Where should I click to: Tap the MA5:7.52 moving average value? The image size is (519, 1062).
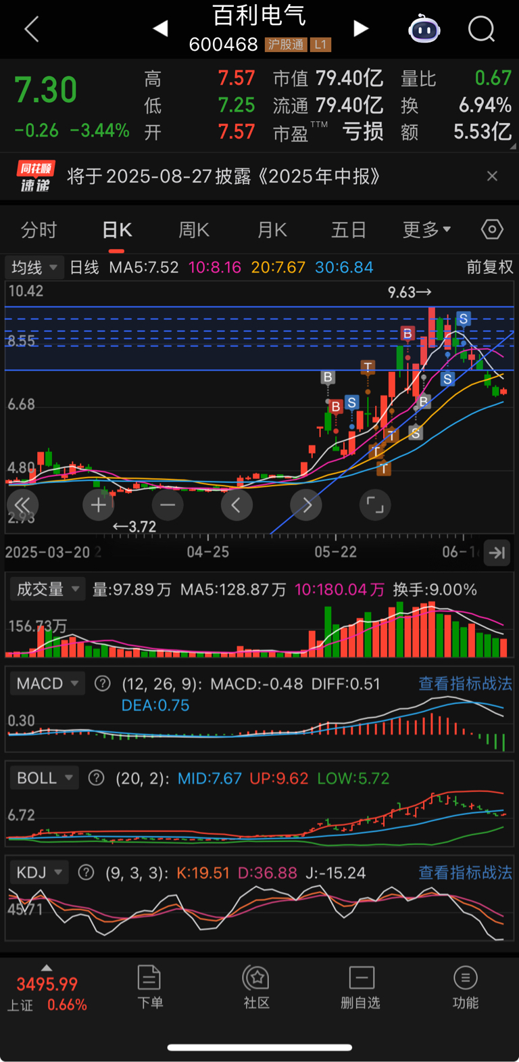click(x=144, y=267)
